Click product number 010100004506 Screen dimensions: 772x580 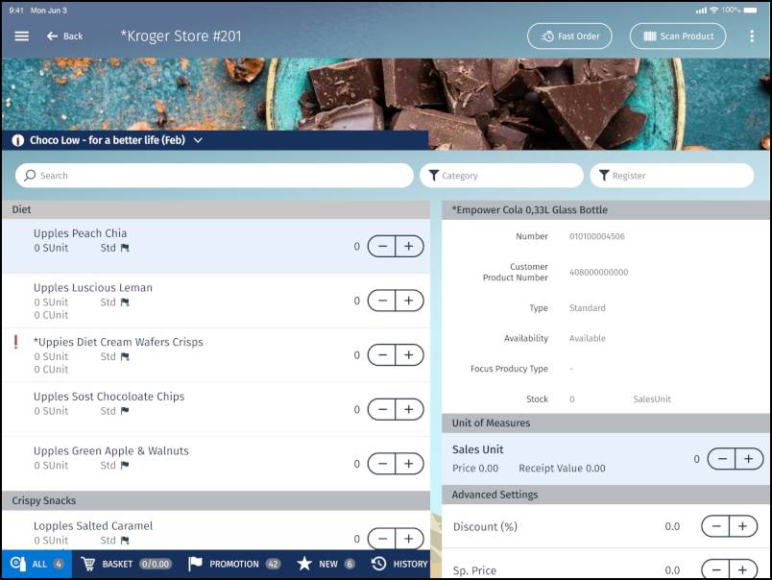[x=596, y=236]
